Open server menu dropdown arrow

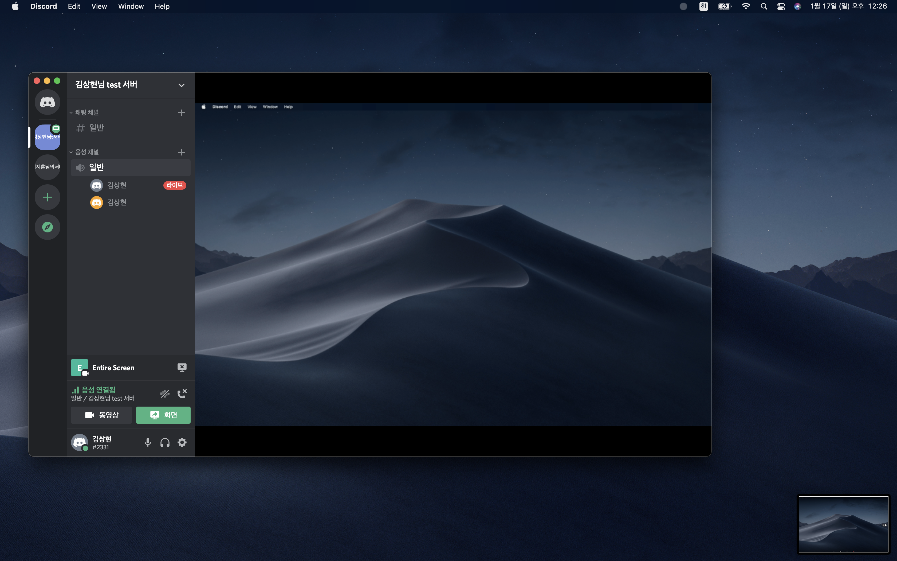[181, 85]
